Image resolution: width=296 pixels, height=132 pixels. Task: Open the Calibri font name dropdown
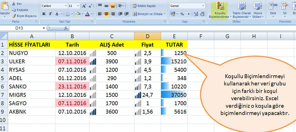coord(66,6)
